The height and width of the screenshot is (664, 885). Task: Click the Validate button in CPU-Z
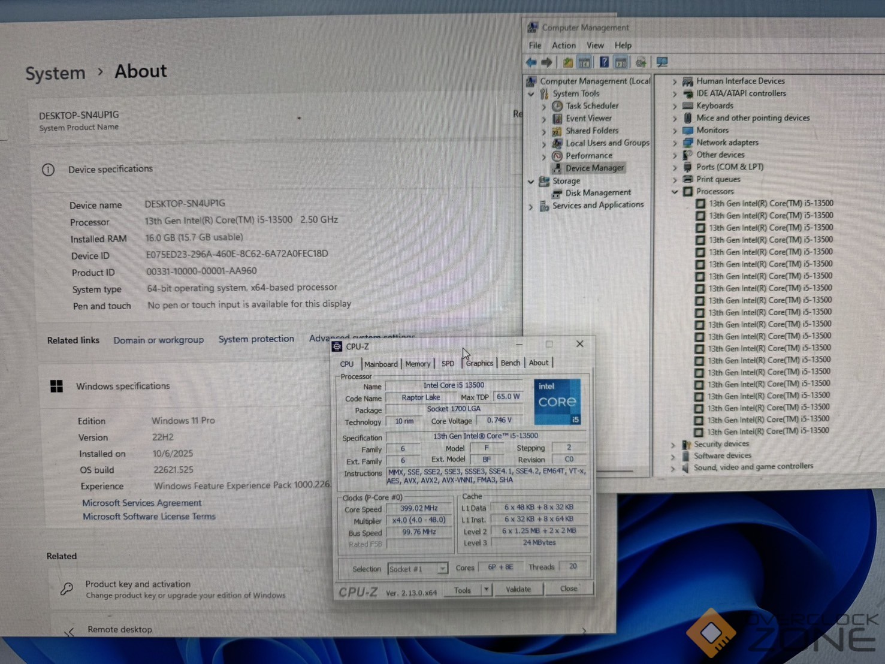coord(518,590)
